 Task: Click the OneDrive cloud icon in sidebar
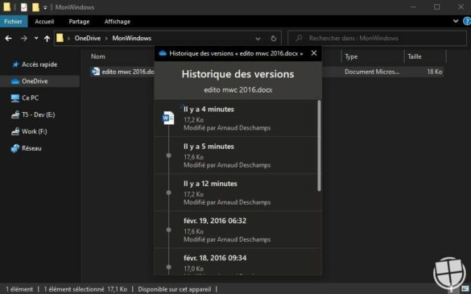pos(15,81)
